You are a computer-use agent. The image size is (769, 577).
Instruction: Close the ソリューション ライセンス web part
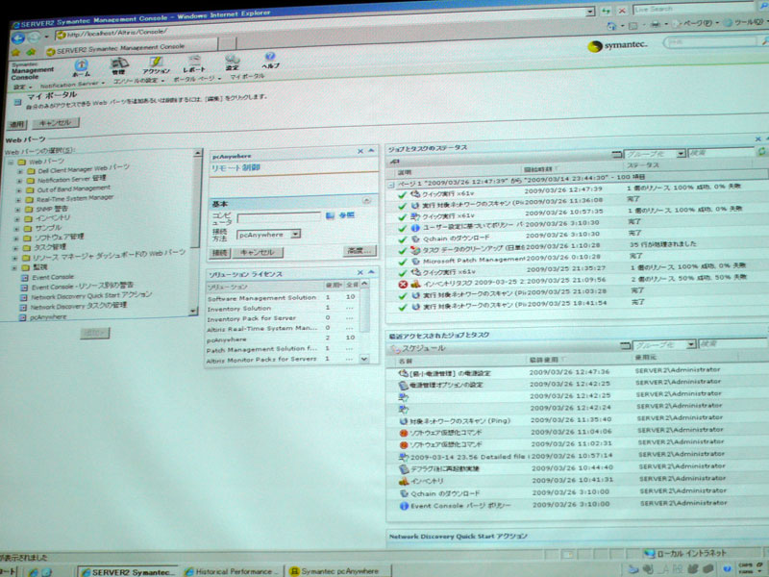pos(360,272)
